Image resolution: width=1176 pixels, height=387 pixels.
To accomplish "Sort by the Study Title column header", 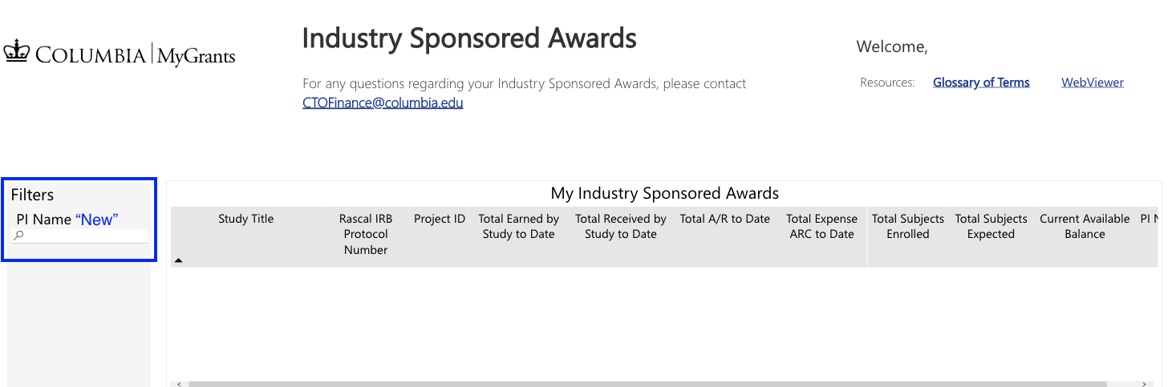I will click(245, 219).
